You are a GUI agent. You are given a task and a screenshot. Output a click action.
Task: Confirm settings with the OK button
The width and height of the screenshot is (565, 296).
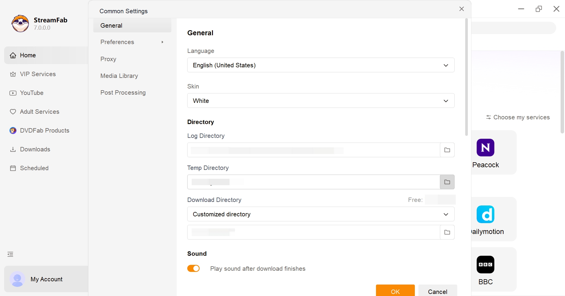click(395, 291)
